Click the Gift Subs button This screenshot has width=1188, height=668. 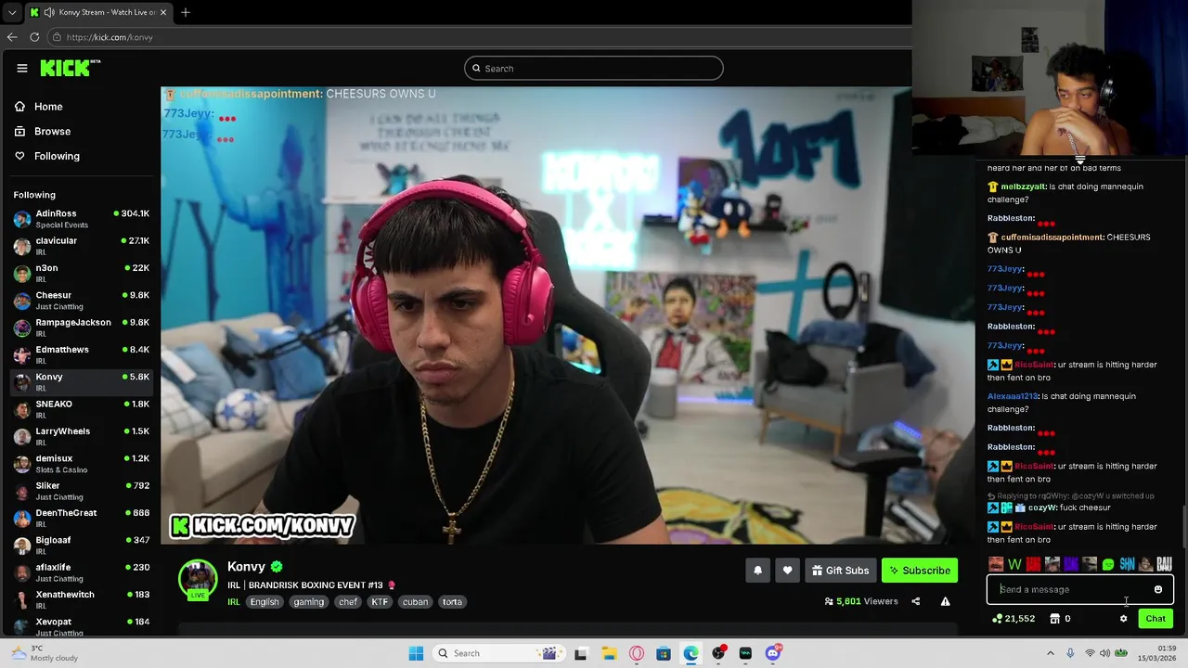click(x=840, y=571)
